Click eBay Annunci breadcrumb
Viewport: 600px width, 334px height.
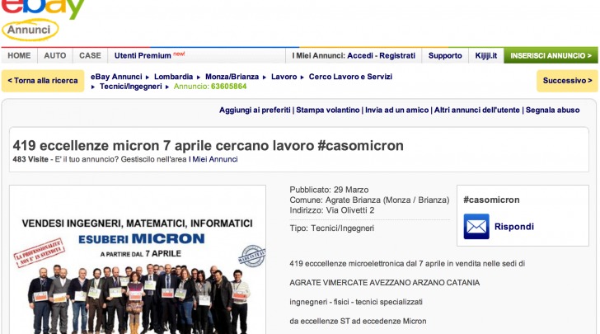click(116, 77)
